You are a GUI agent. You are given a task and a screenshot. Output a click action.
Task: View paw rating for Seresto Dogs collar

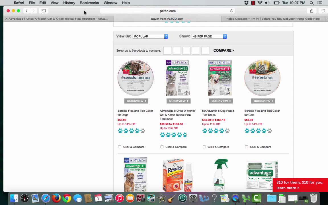coord(131,131)
